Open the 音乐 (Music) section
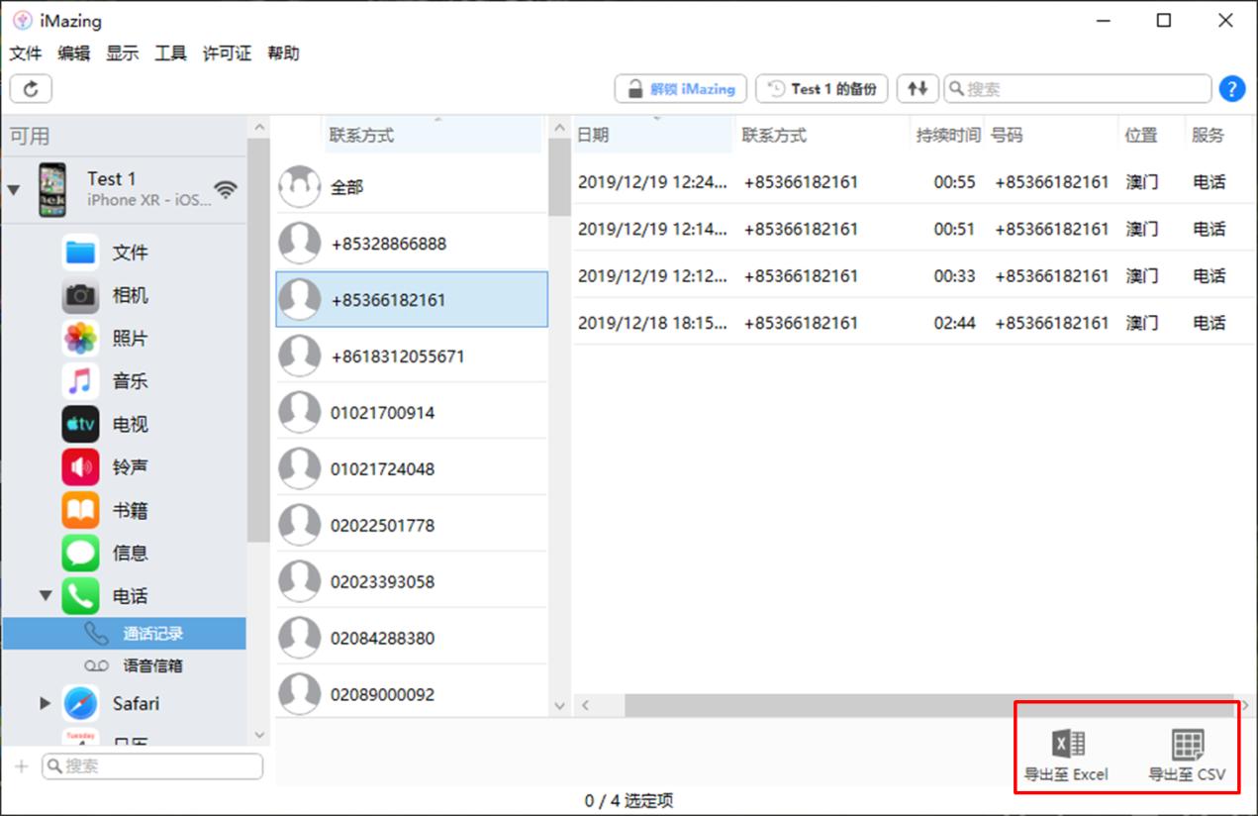1258x816 pixels. [x=79, y=380]
